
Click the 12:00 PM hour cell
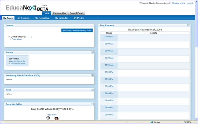pyautogui.click(x=109, y=73)
